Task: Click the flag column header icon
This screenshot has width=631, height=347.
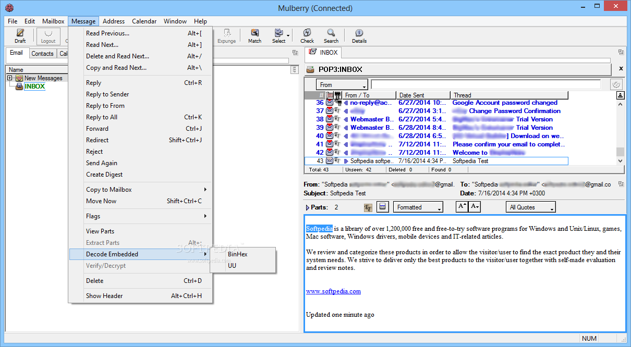Action: pos(330,95)
